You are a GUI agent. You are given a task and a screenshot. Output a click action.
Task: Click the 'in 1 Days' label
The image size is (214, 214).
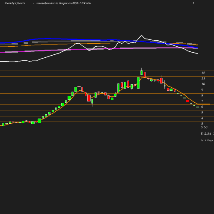tap(207, 140)
